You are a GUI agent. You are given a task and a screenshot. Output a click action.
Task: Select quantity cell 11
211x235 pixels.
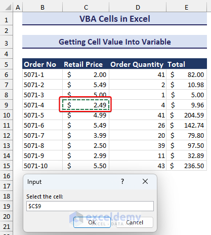pos(138,155)
